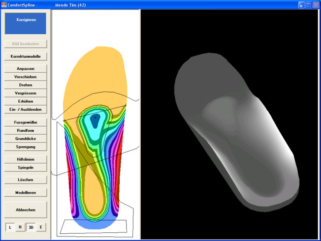Click the Sprengung button
Image resolution: width=321 pixels, height=241 pixels.
click(x=25, y=147)
